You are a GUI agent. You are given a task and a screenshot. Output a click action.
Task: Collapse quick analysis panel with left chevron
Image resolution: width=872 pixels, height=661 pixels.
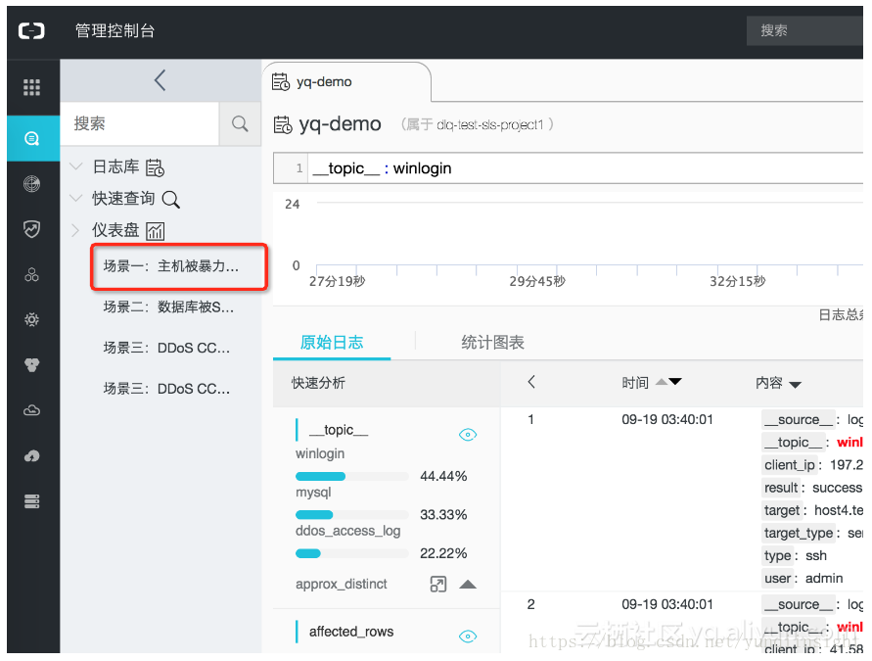pos(531,382)
